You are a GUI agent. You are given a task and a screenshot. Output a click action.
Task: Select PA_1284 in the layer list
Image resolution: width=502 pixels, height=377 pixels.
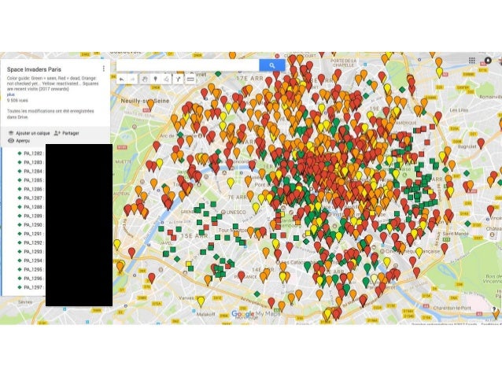tap(31, 172)
